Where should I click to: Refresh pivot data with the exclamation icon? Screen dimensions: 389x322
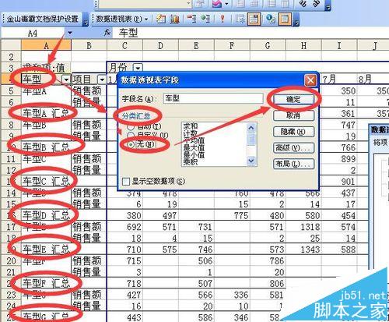point(222,19)
